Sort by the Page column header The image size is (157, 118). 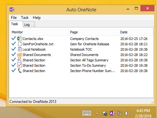(94, 32)
